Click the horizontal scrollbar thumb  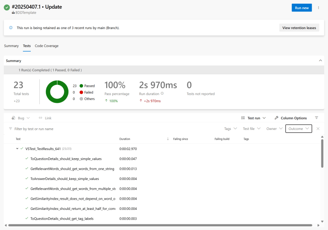(160, 225)
